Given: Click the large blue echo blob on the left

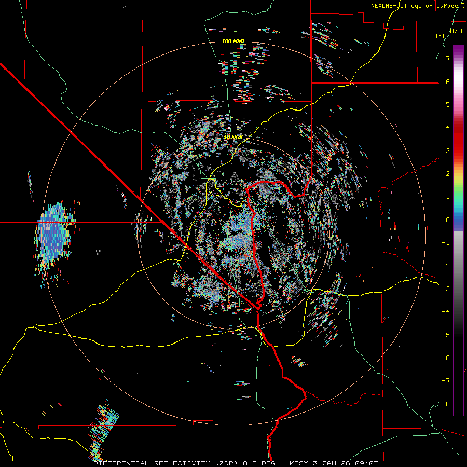Looking at the screenshot, I should tap(53, 235).
